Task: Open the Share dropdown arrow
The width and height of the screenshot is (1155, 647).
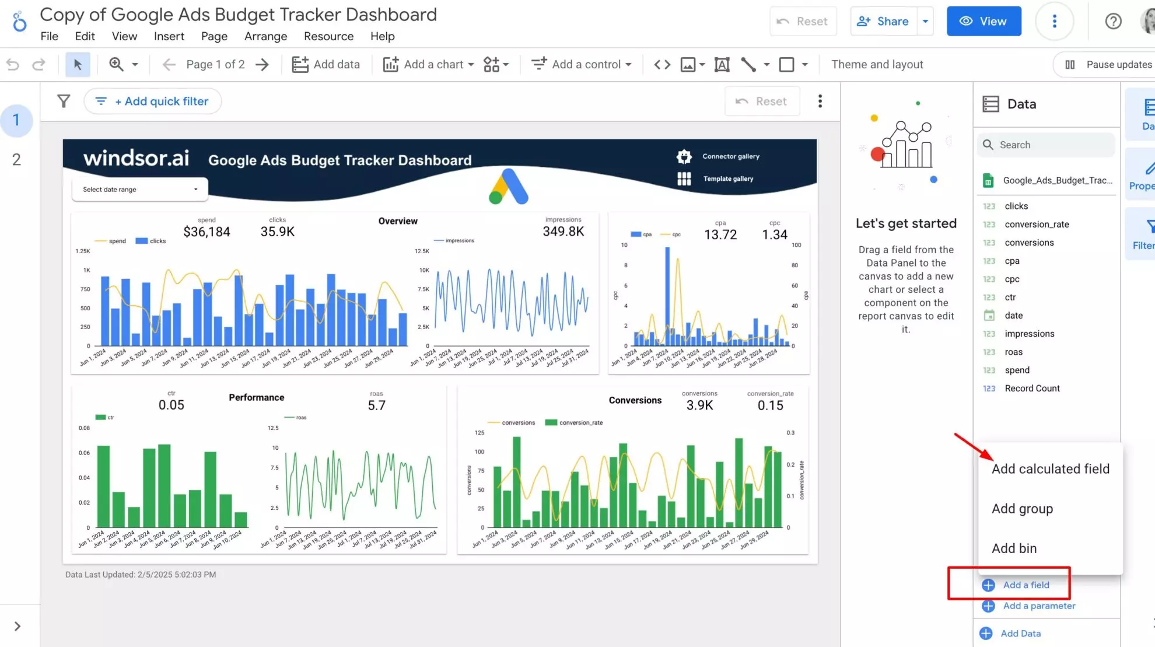Action: (x=926, y=22)
